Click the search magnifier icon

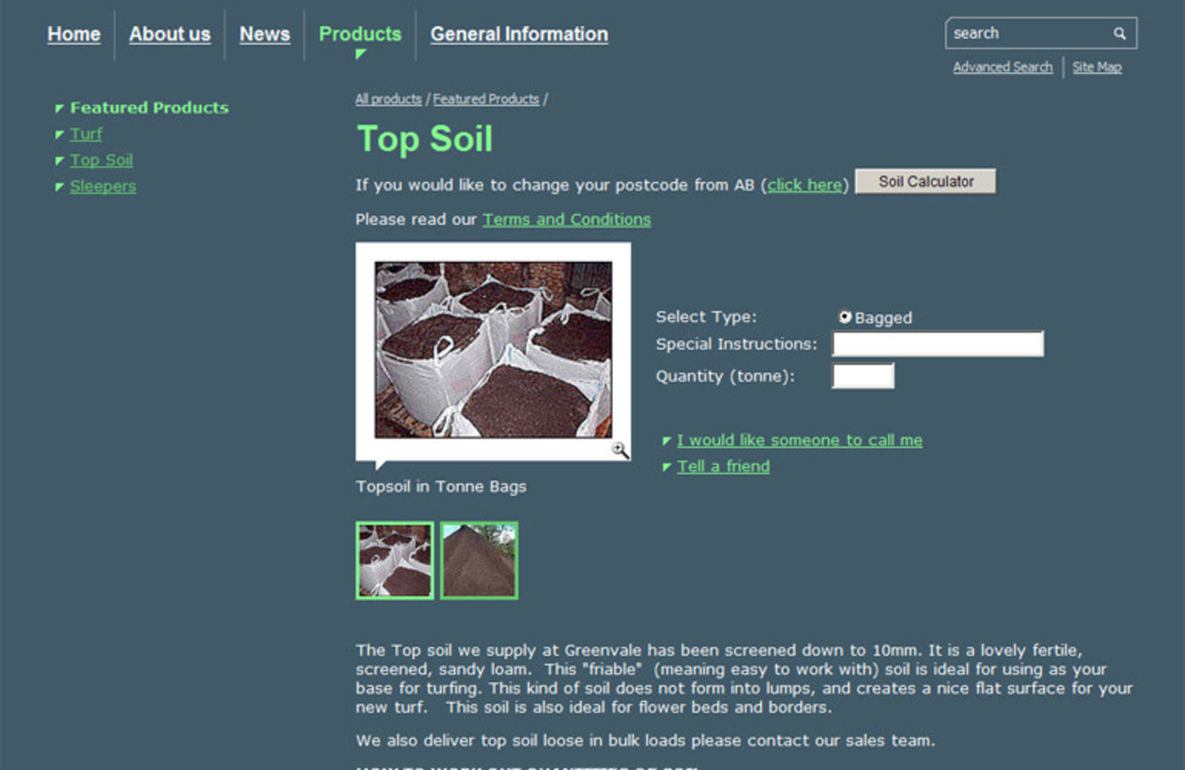point(1119,34)
